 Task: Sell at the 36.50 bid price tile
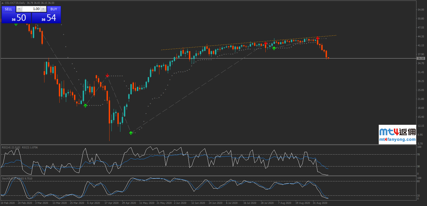click(16, 18)
